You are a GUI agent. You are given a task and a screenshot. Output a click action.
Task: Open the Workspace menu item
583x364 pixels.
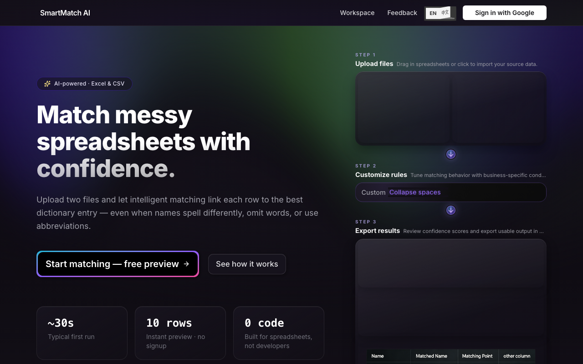pos(357,13)
